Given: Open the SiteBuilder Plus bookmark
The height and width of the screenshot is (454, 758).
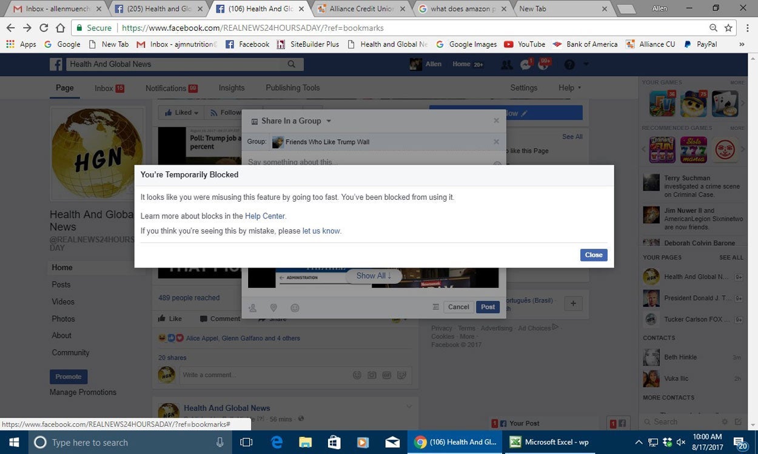Looking at the screenshot, I should click(308, 44).
